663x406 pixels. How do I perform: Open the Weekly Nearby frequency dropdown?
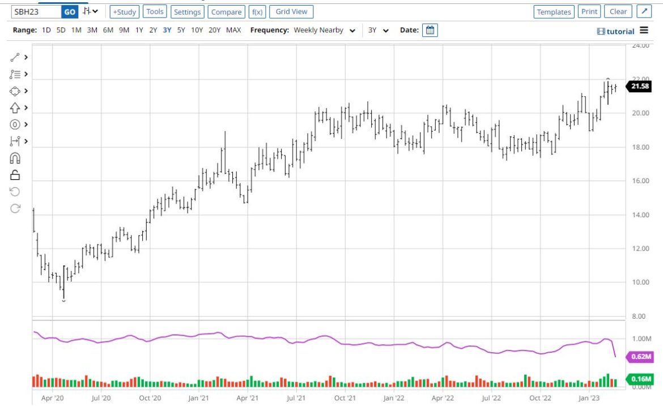[x=324, y=30]
